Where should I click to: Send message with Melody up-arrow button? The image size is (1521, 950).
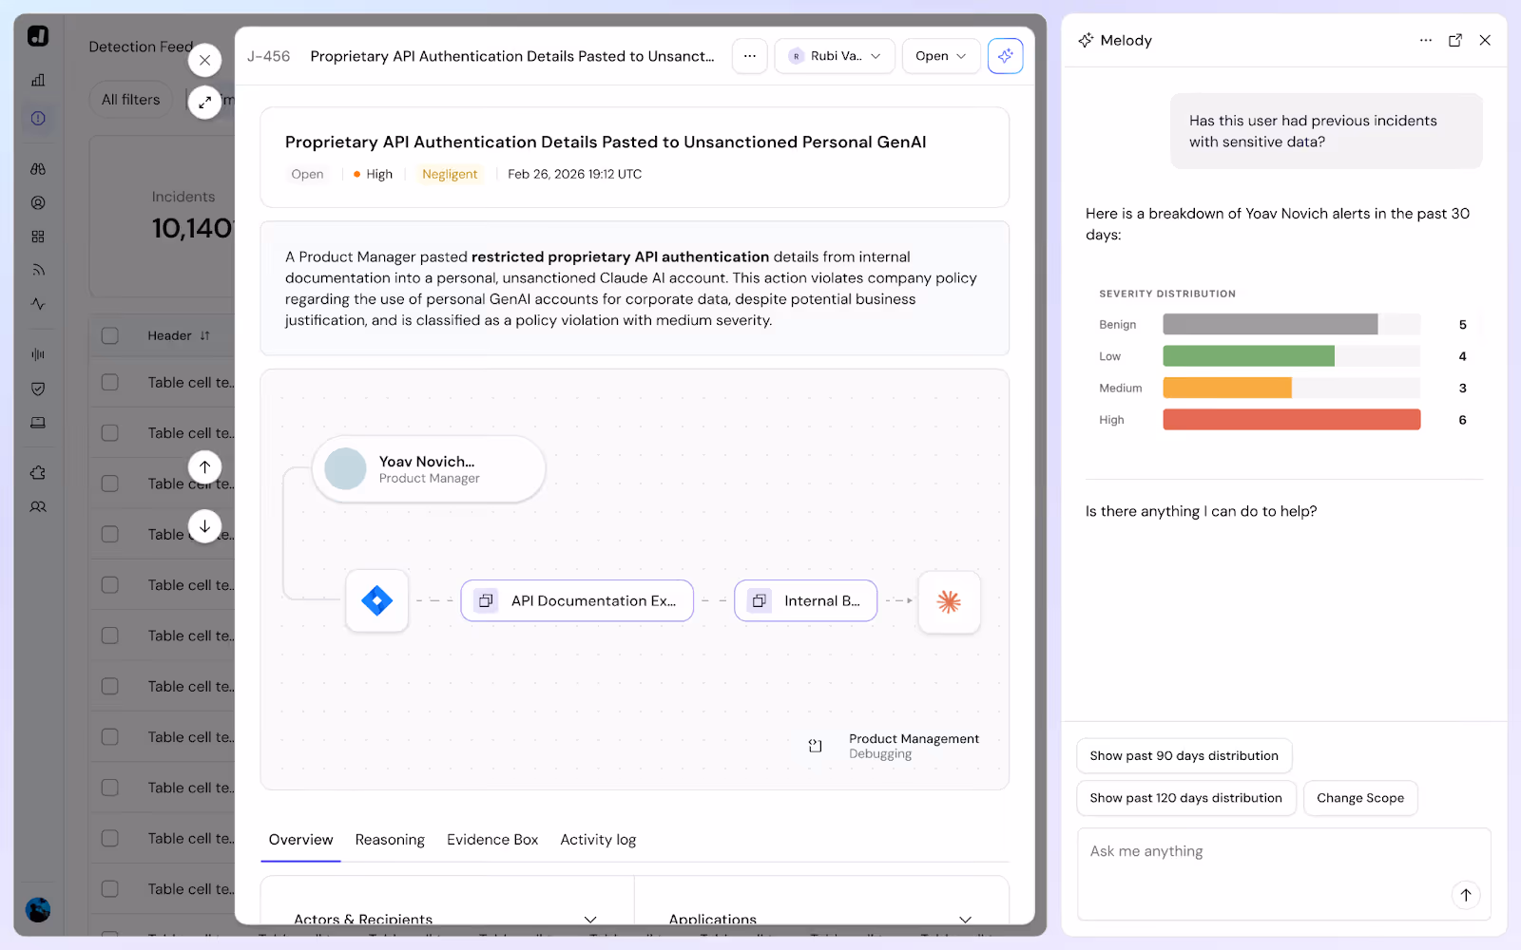1466,894
